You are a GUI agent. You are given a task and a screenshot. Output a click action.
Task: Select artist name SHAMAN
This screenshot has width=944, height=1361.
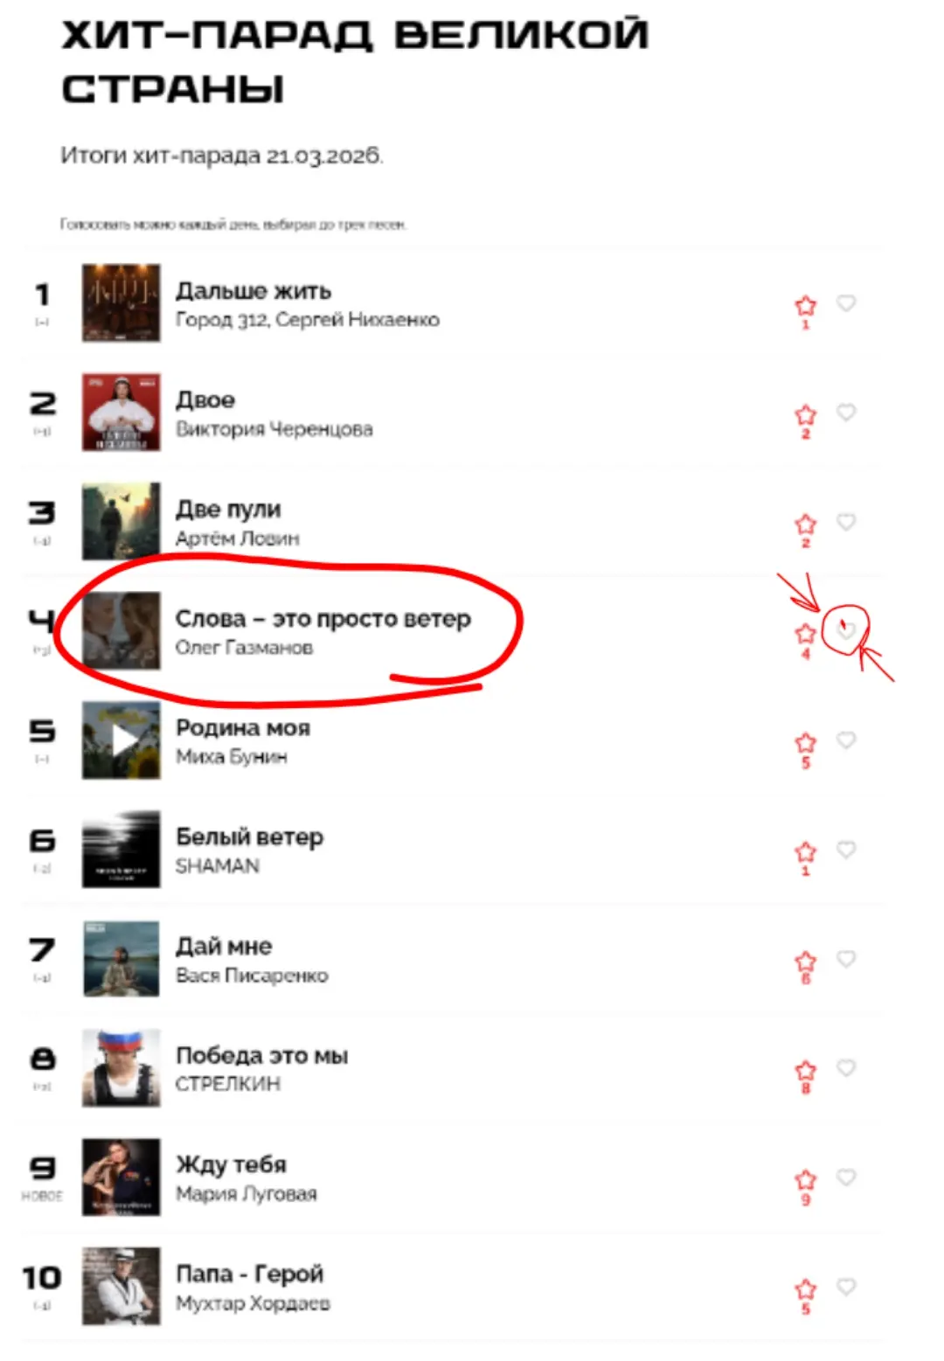pyautogui.click(x=218, y=866)
